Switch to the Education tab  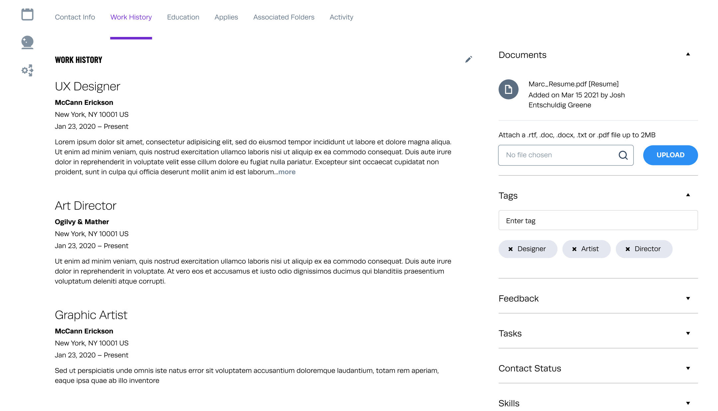183,17
